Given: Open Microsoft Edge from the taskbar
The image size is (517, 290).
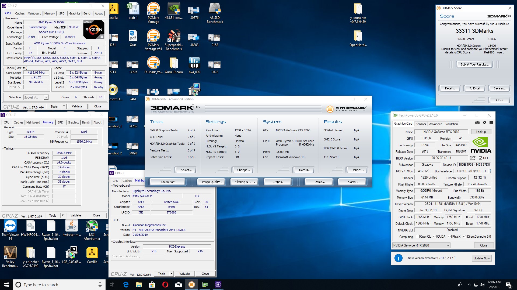Looking at the screenshot, I should 126,285.
